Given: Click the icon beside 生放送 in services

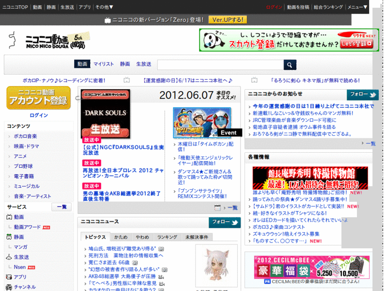Looking at the screenshot, I should click(x=9, y=257).
